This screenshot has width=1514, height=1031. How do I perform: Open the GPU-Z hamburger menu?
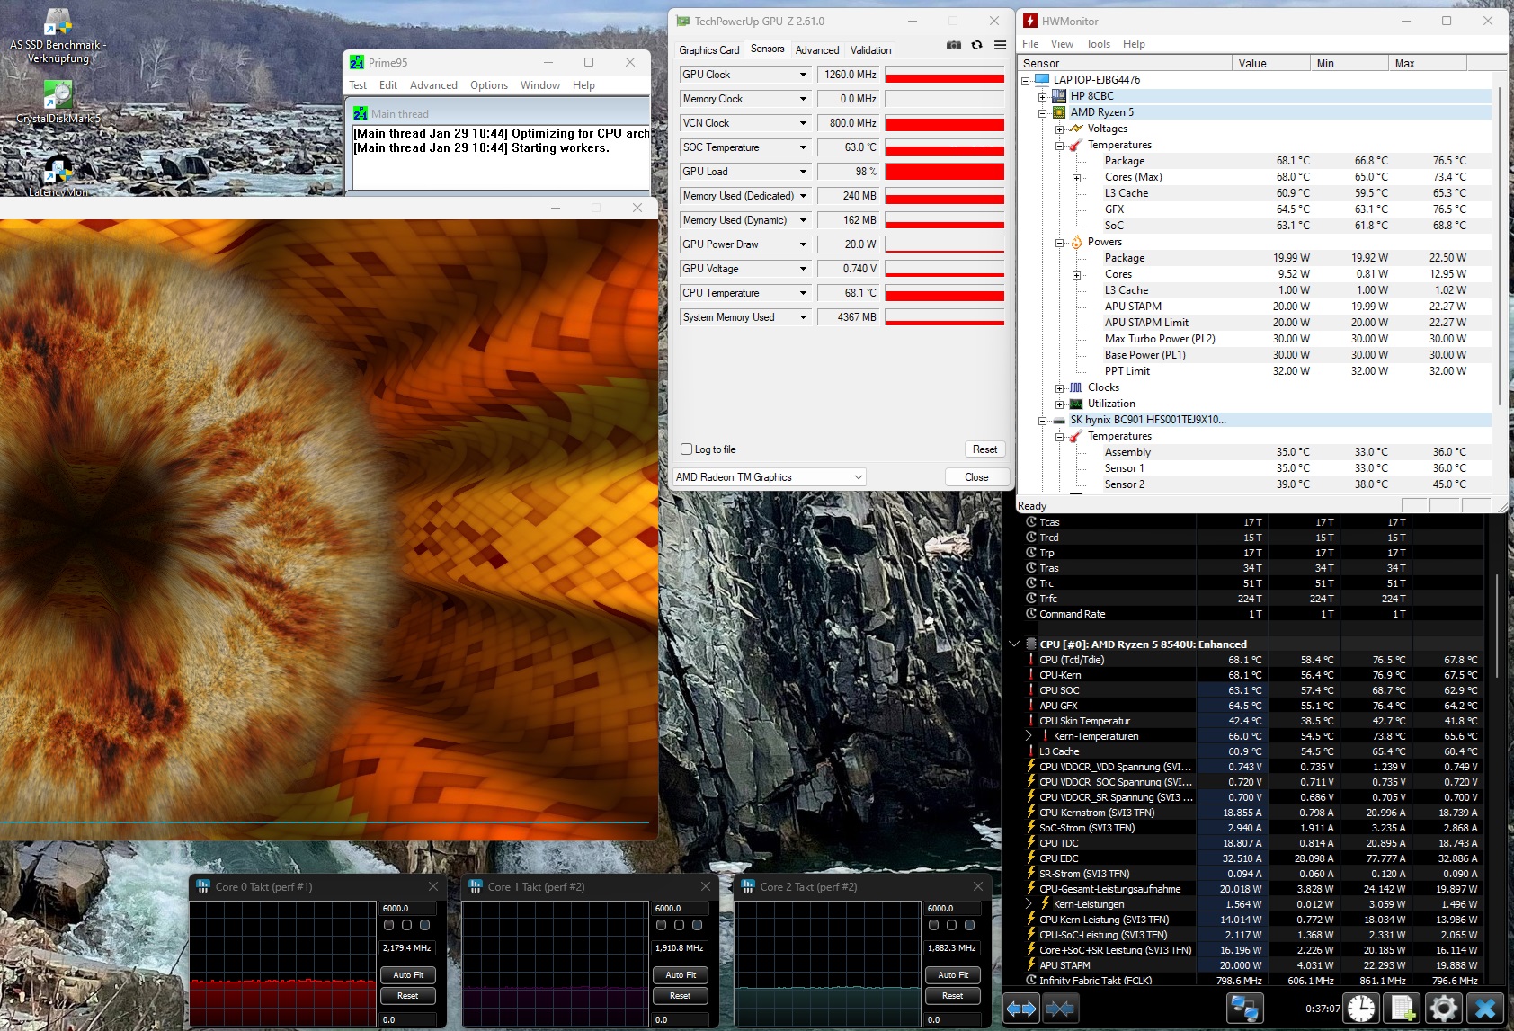click(x=1000, y=45)
